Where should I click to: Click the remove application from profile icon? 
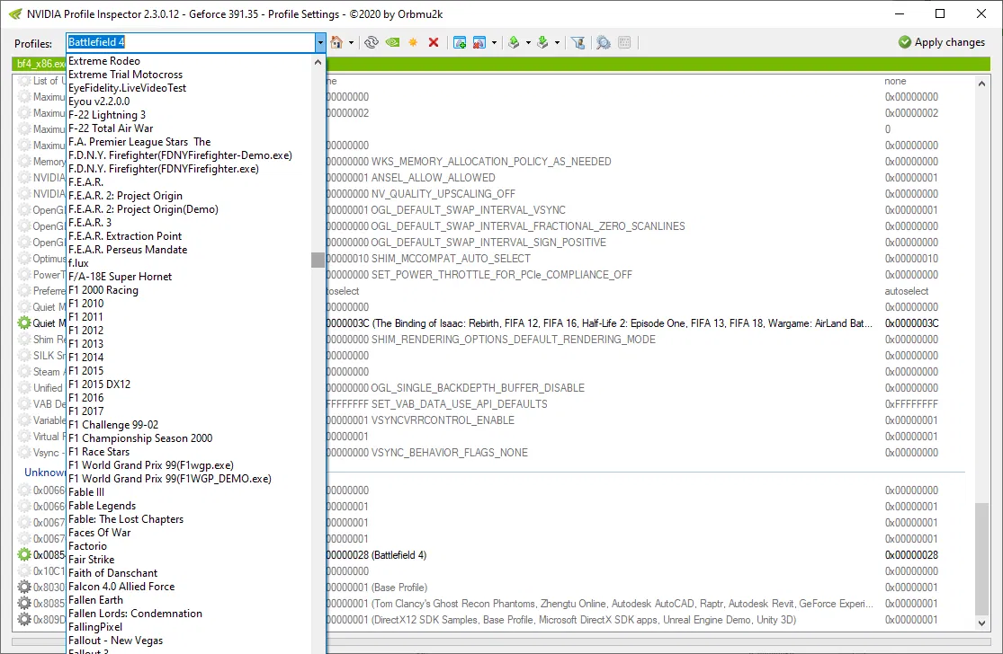pos(479,43)
